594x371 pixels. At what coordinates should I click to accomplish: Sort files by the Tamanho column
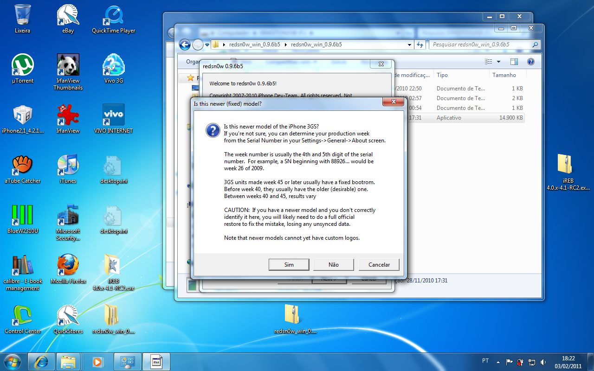point(507,75)
